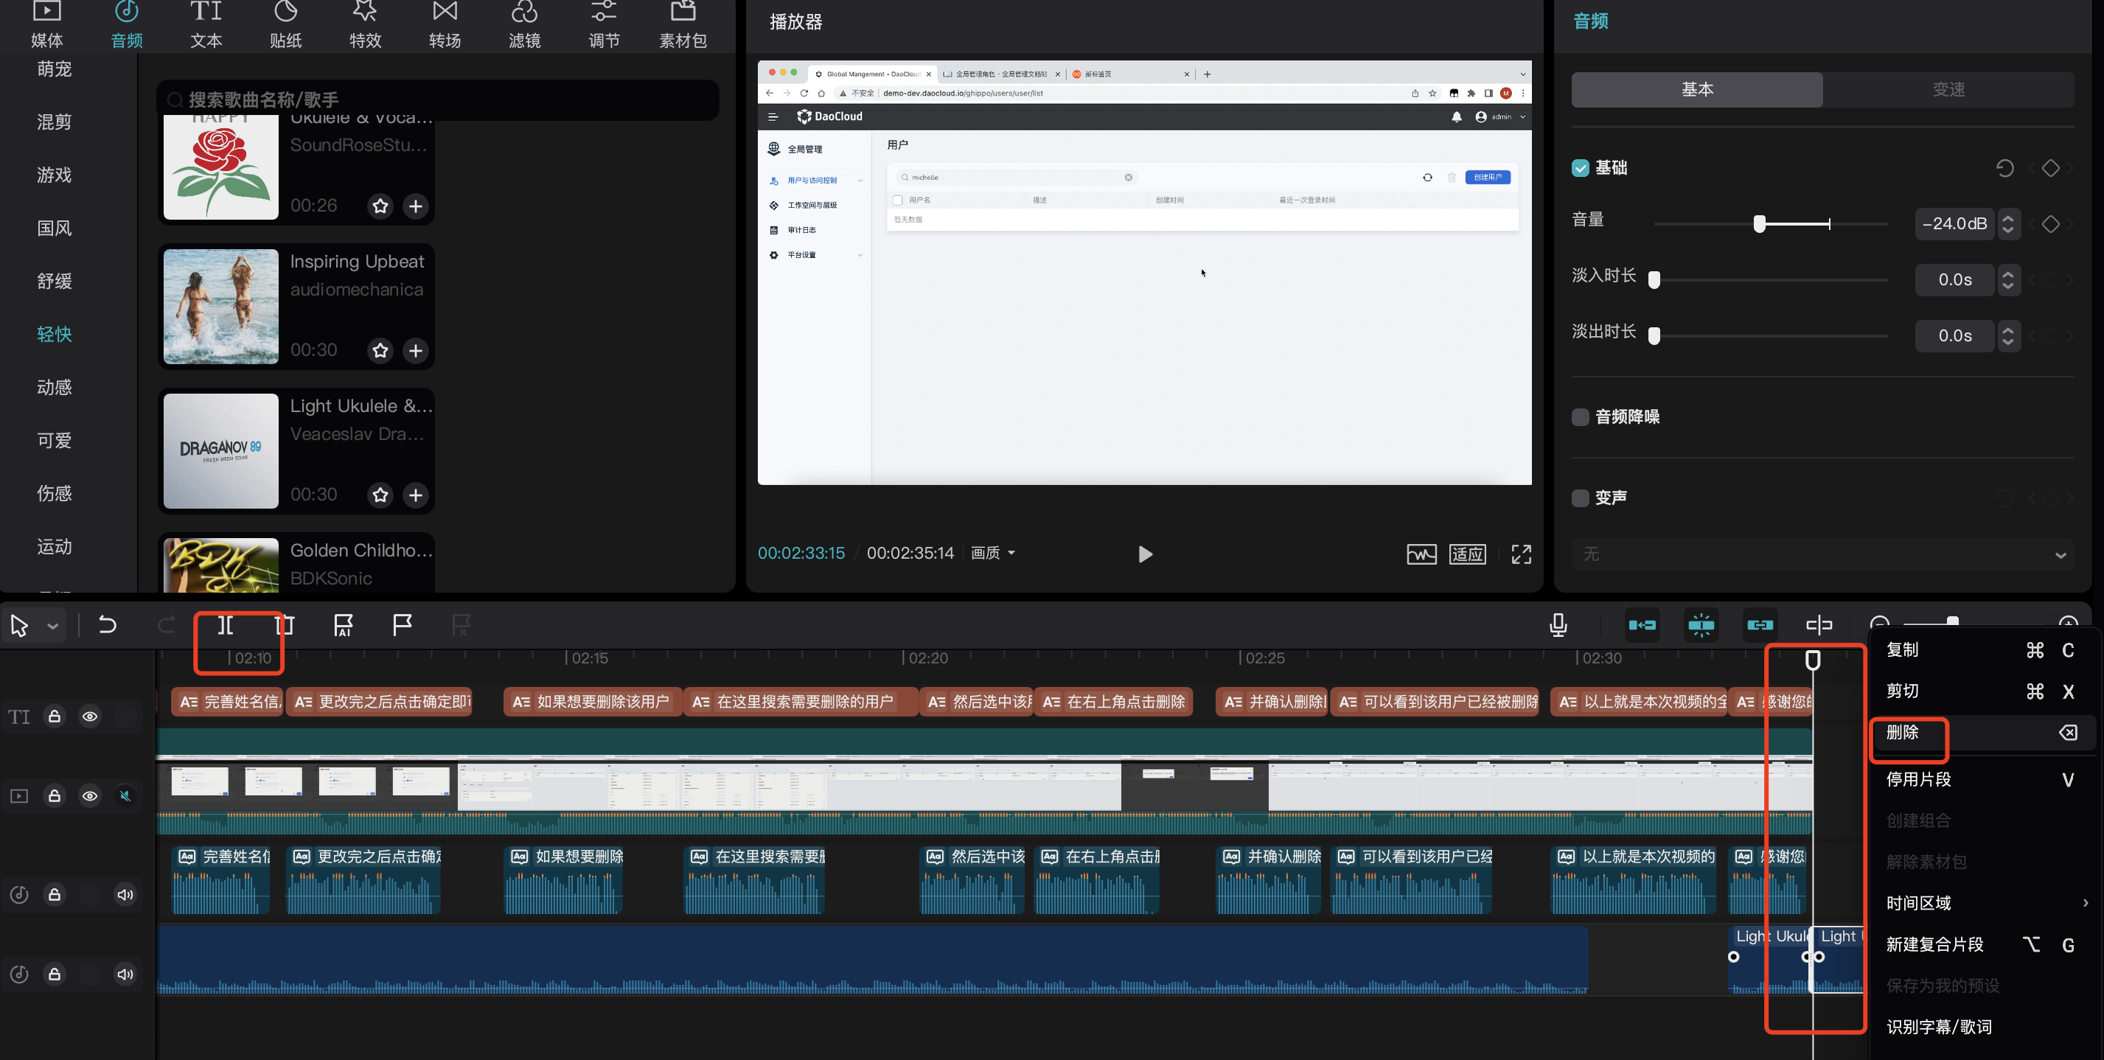This screenshot has height=1060, width=2104.
Task: Click the split clip tool icon
Action: point(226,626)
